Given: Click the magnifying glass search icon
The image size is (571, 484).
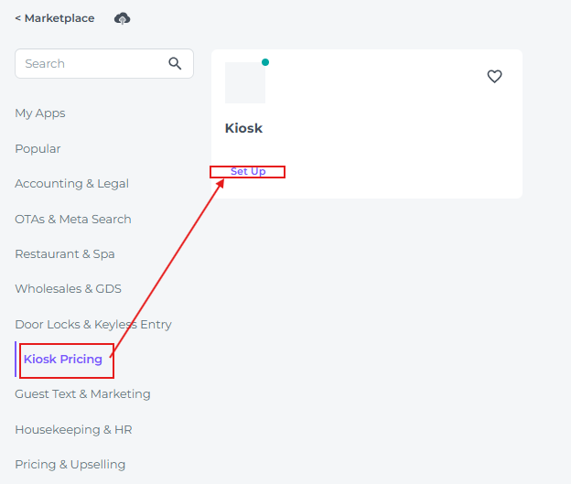Looking at the screenshot, I should 175,64.
